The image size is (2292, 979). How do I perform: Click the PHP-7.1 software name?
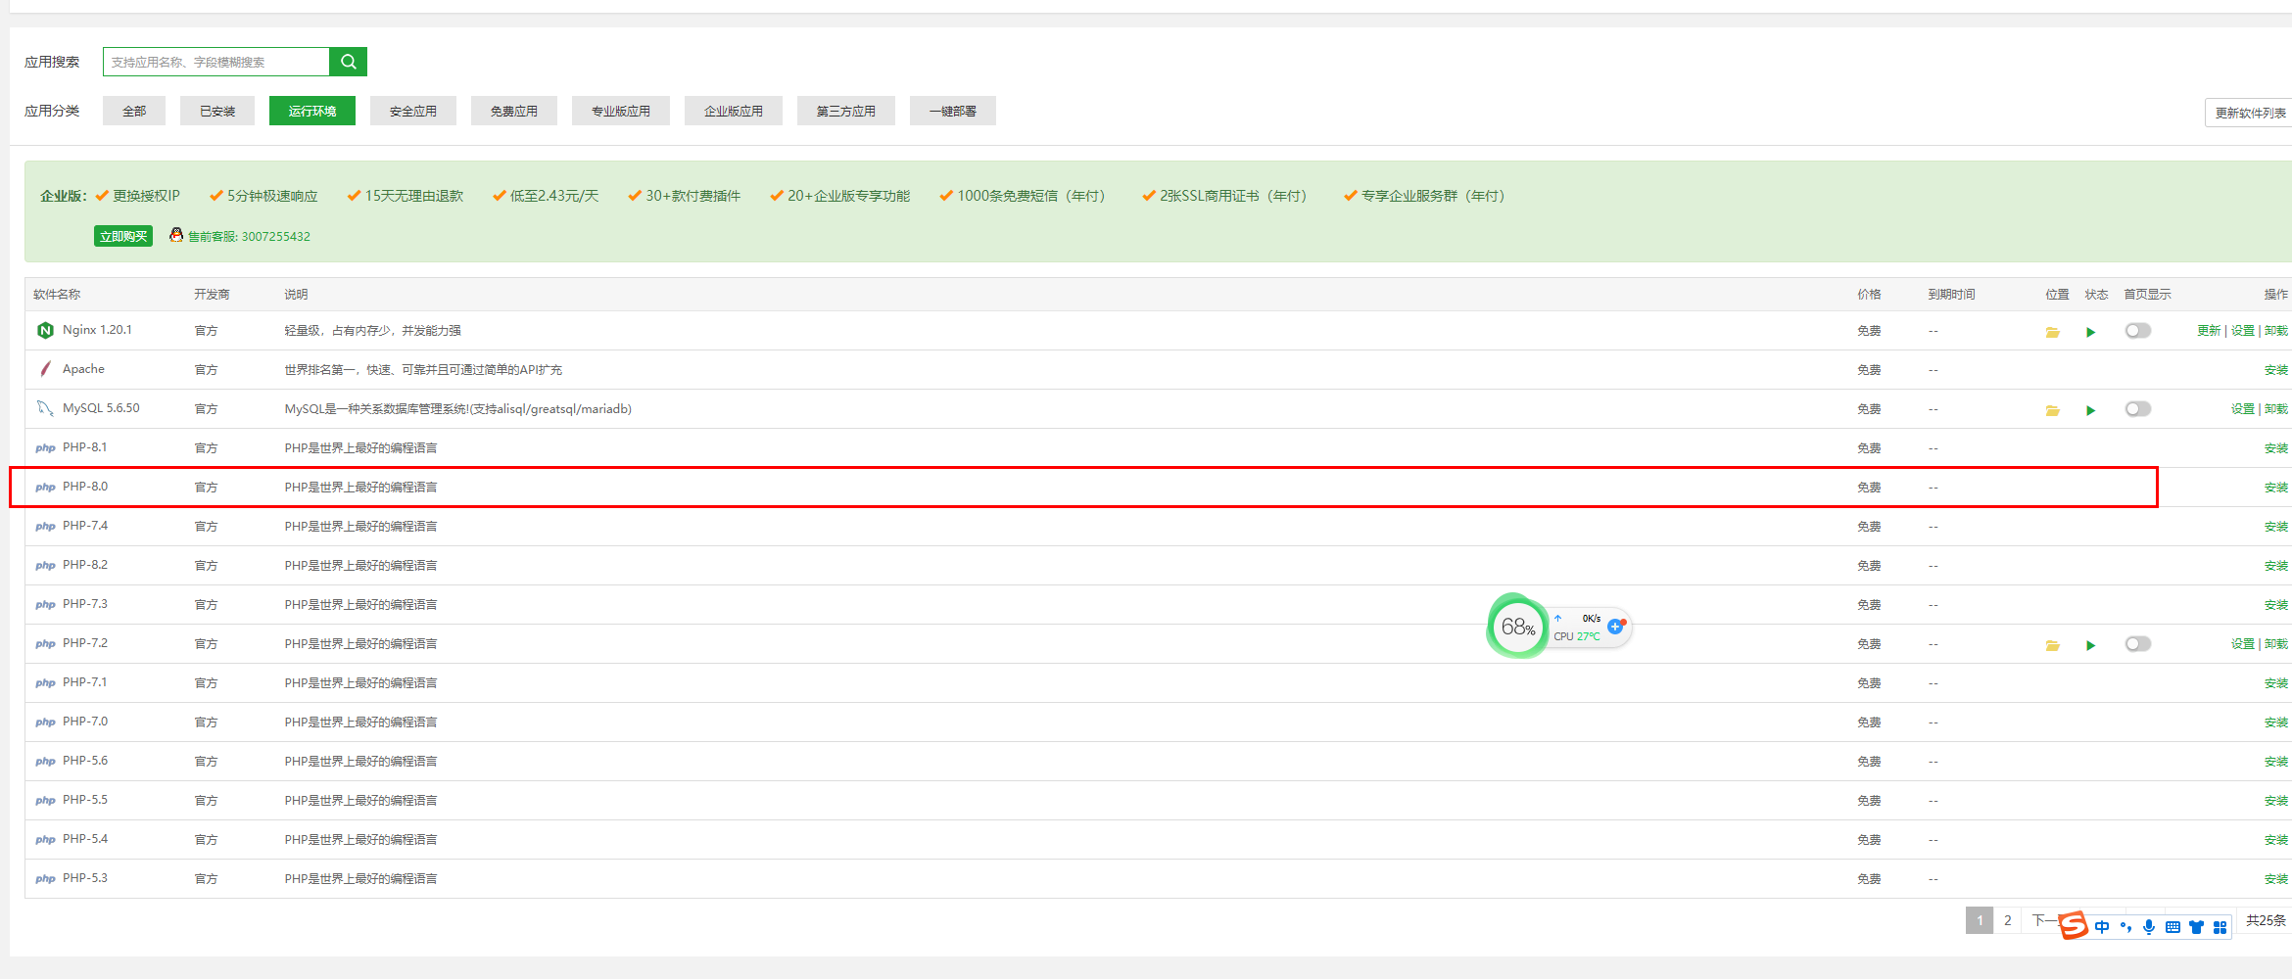pos(85,682)
